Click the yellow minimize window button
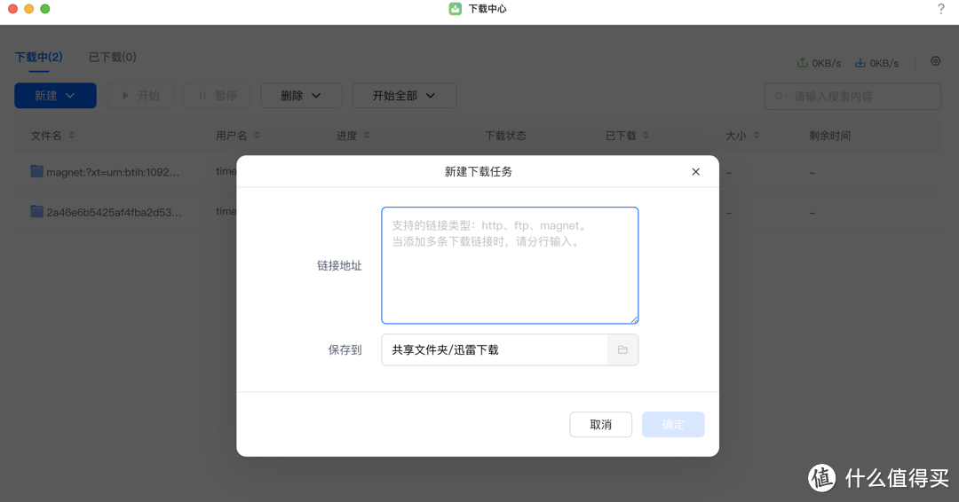959x502 pixels. pyautogui.click(x=28, y=9)
